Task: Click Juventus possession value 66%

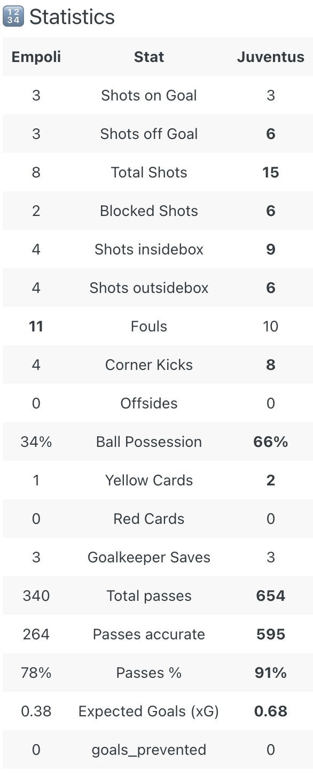Action: coord(271,442)
